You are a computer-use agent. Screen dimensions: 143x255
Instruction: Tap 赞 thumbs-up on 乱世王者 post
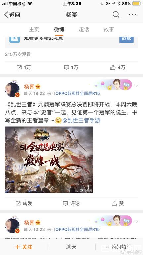pos(118,203)
